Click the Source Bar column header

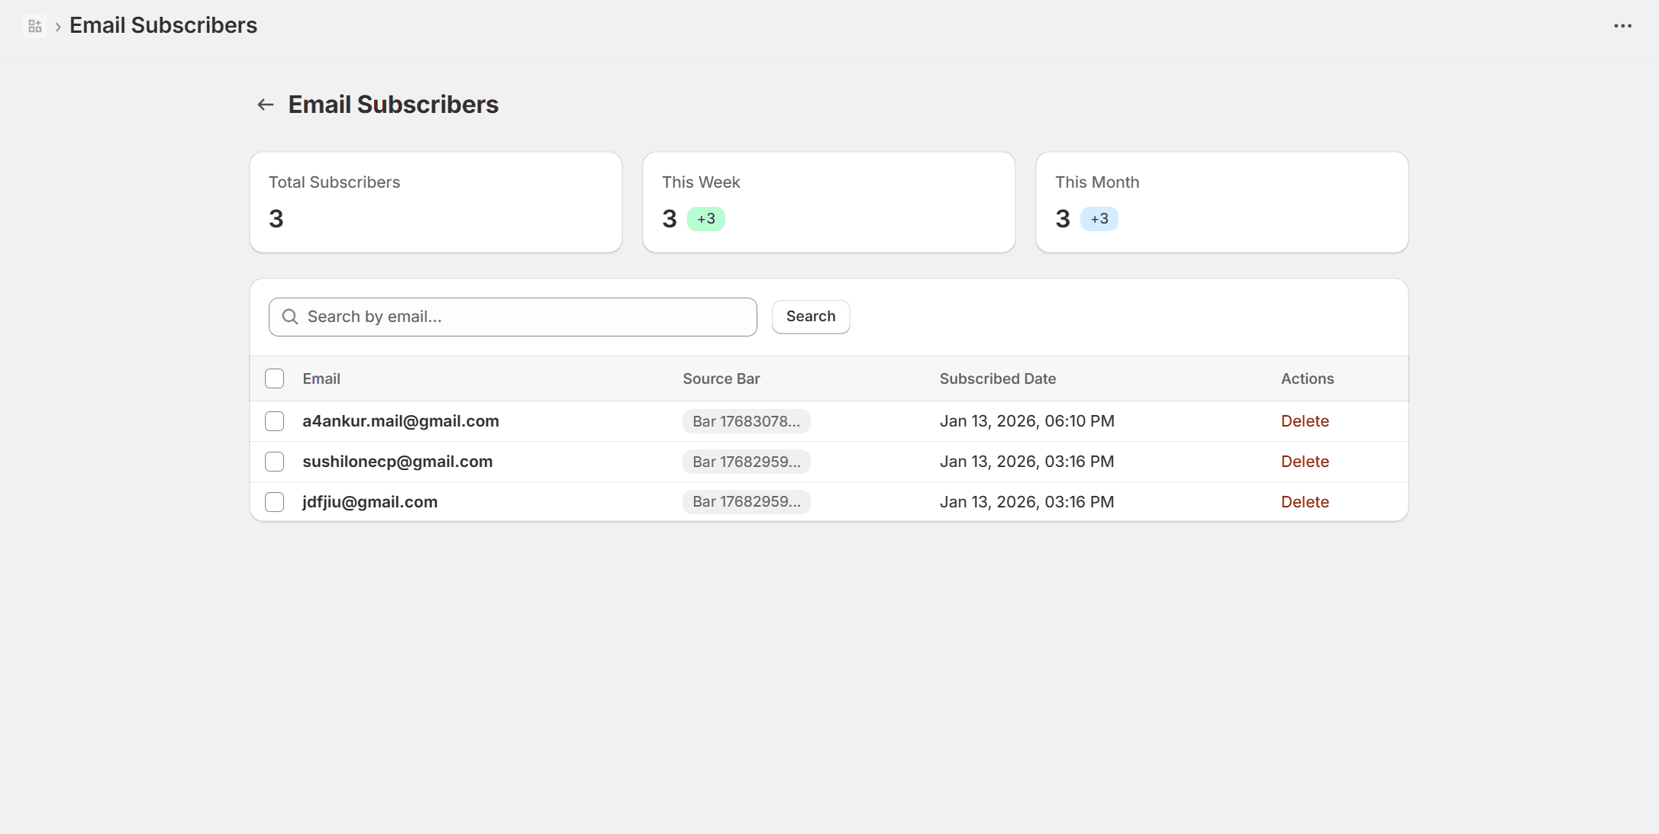(x=720, y=378)
